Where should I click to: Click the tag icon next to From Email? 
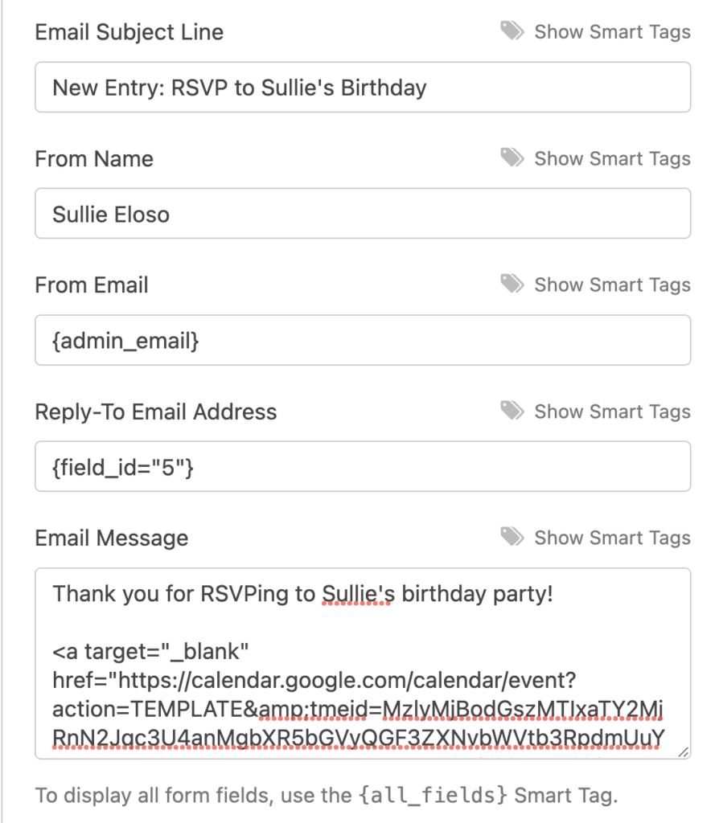[x=512, y=285]
